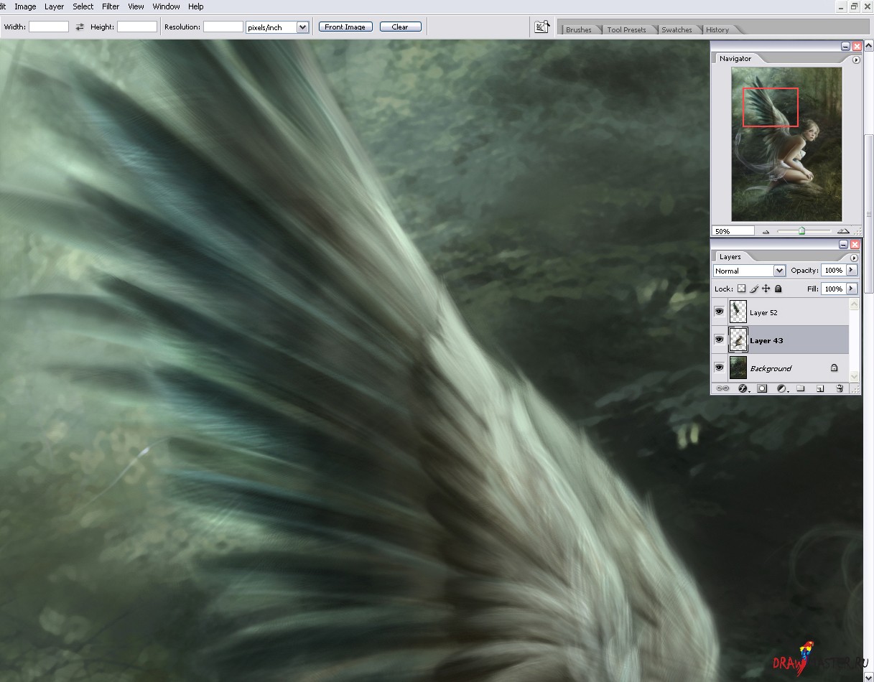This screenshot has width=874, height=682.
Task: Open the blend mode Normal dropdown
Action: (749, 271)
